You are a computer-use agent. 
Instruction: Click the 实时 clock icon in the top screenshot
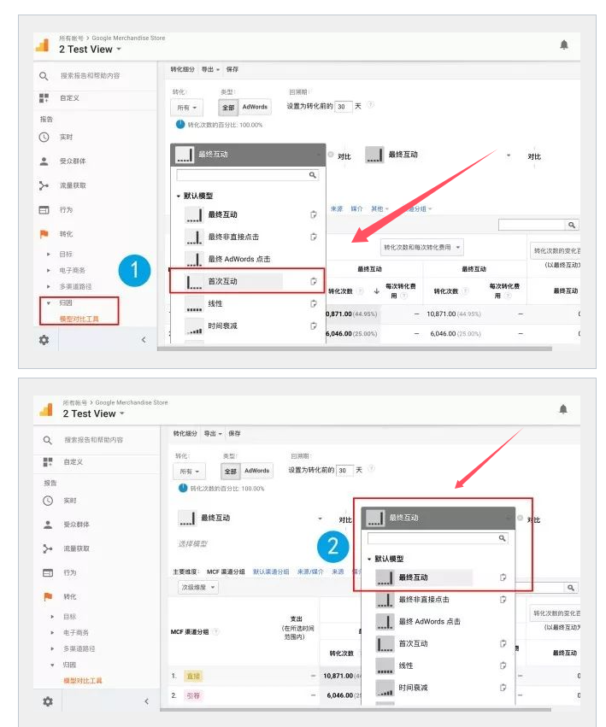point(44,137)
